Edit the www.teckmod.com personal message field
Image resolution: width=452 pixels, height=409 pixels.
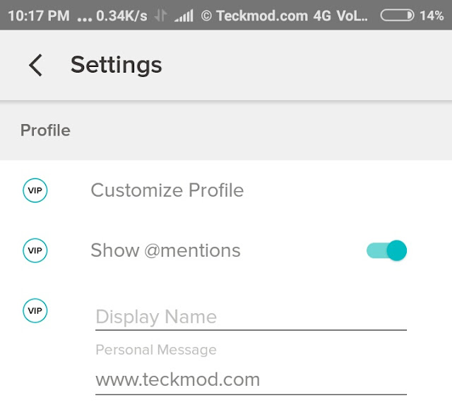(x=251, y=380)
